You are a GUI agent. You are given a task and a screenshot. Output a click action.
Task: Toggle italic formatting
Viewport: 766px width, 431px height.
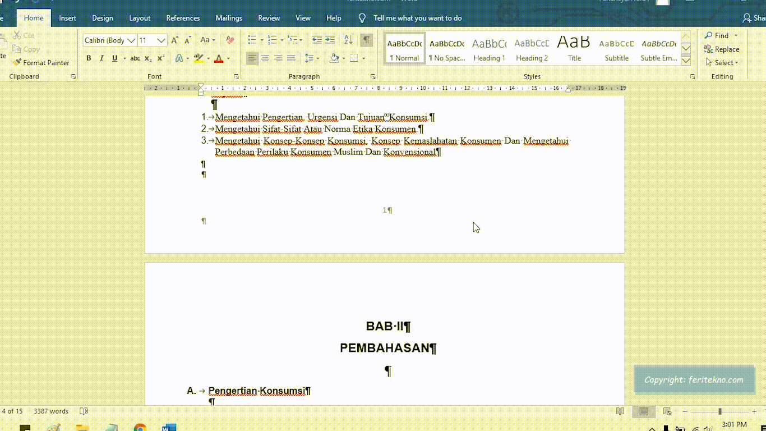coord(101,58)
